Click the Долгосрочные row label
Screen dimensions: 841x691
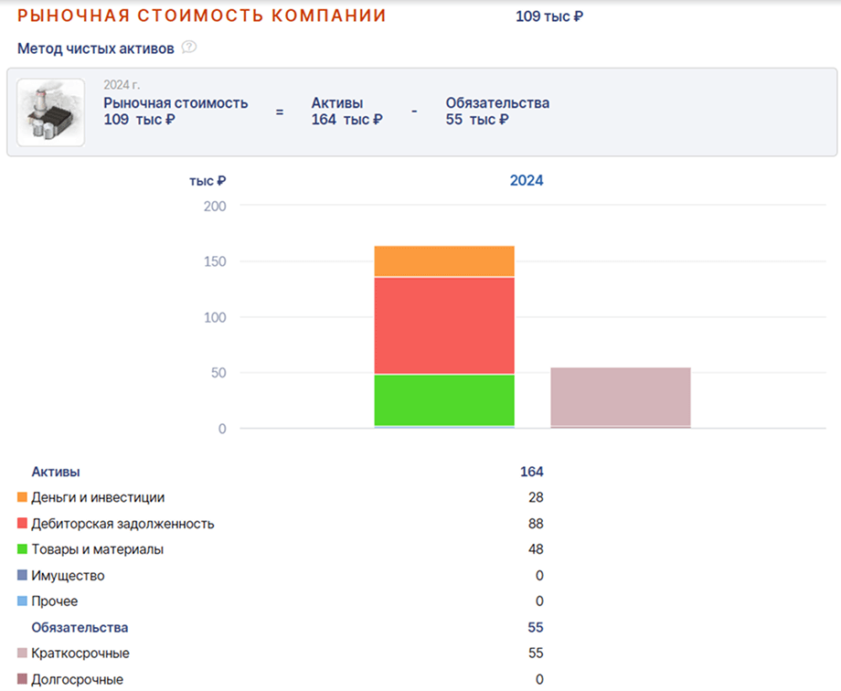[x=77, y=679]
